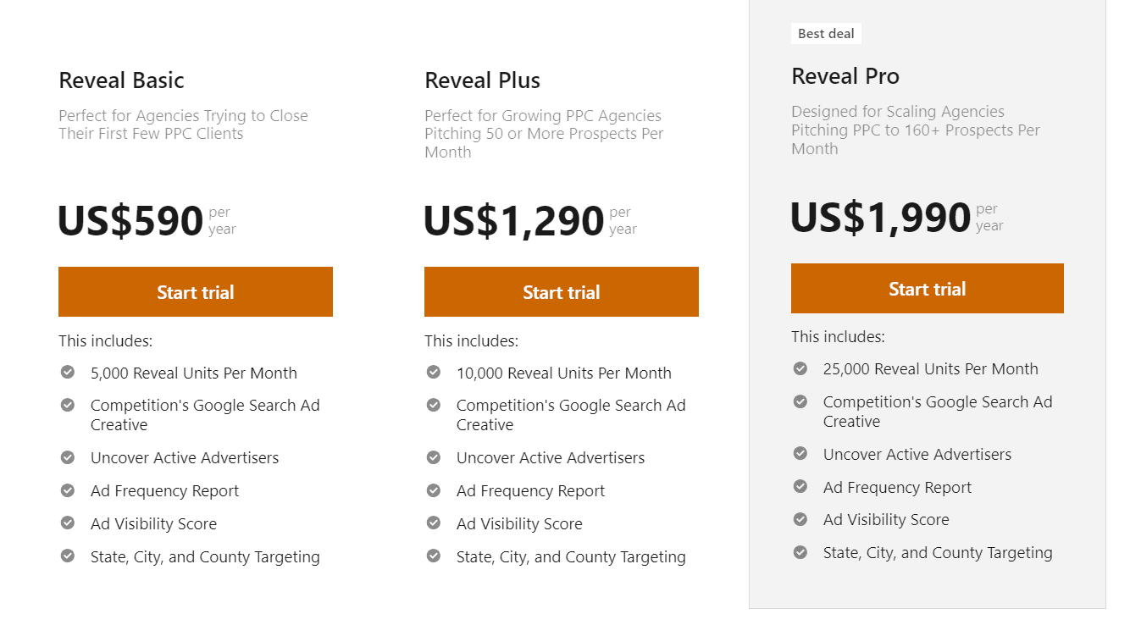
Task: Start trial for Reveal Pro plan
Action: click(927, 288)
